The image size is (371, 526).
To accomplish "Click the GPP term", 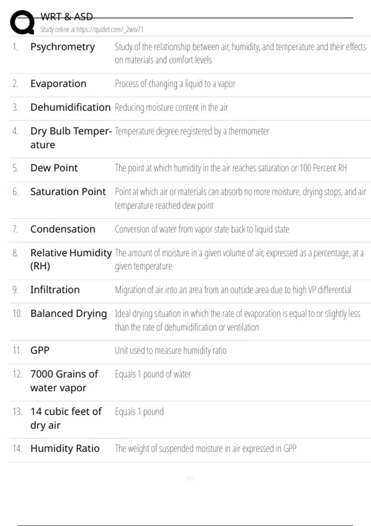I will coord(40,351).
